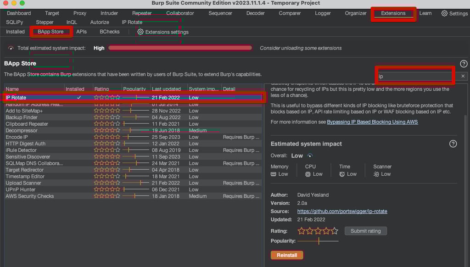Select the HTTP Digest Auth extension

(133, 144)
